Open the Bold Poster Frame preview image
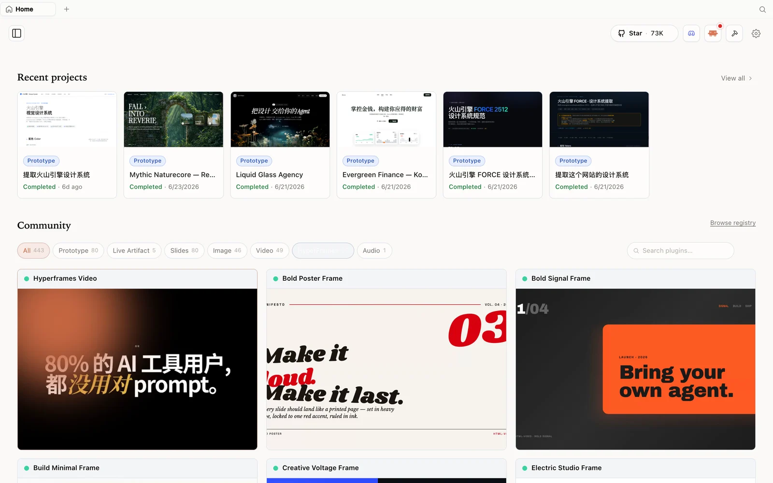773x483 pixels. [x=386, y=369]
